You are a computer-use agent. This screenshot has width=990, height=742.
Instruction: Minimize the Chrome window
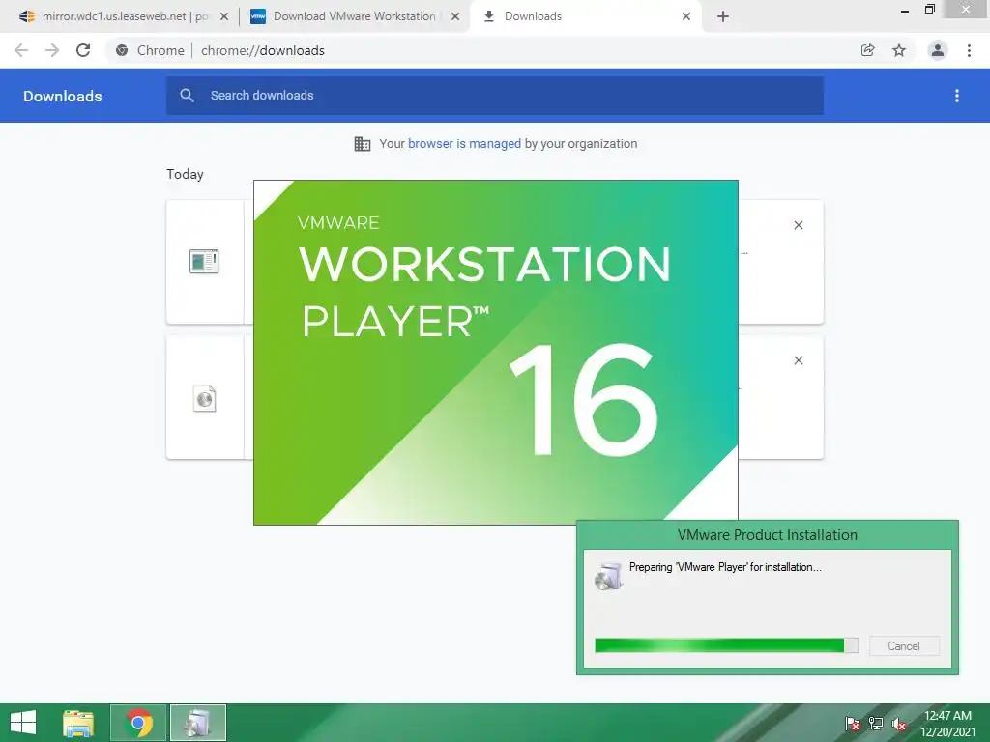tap(905, 10)
